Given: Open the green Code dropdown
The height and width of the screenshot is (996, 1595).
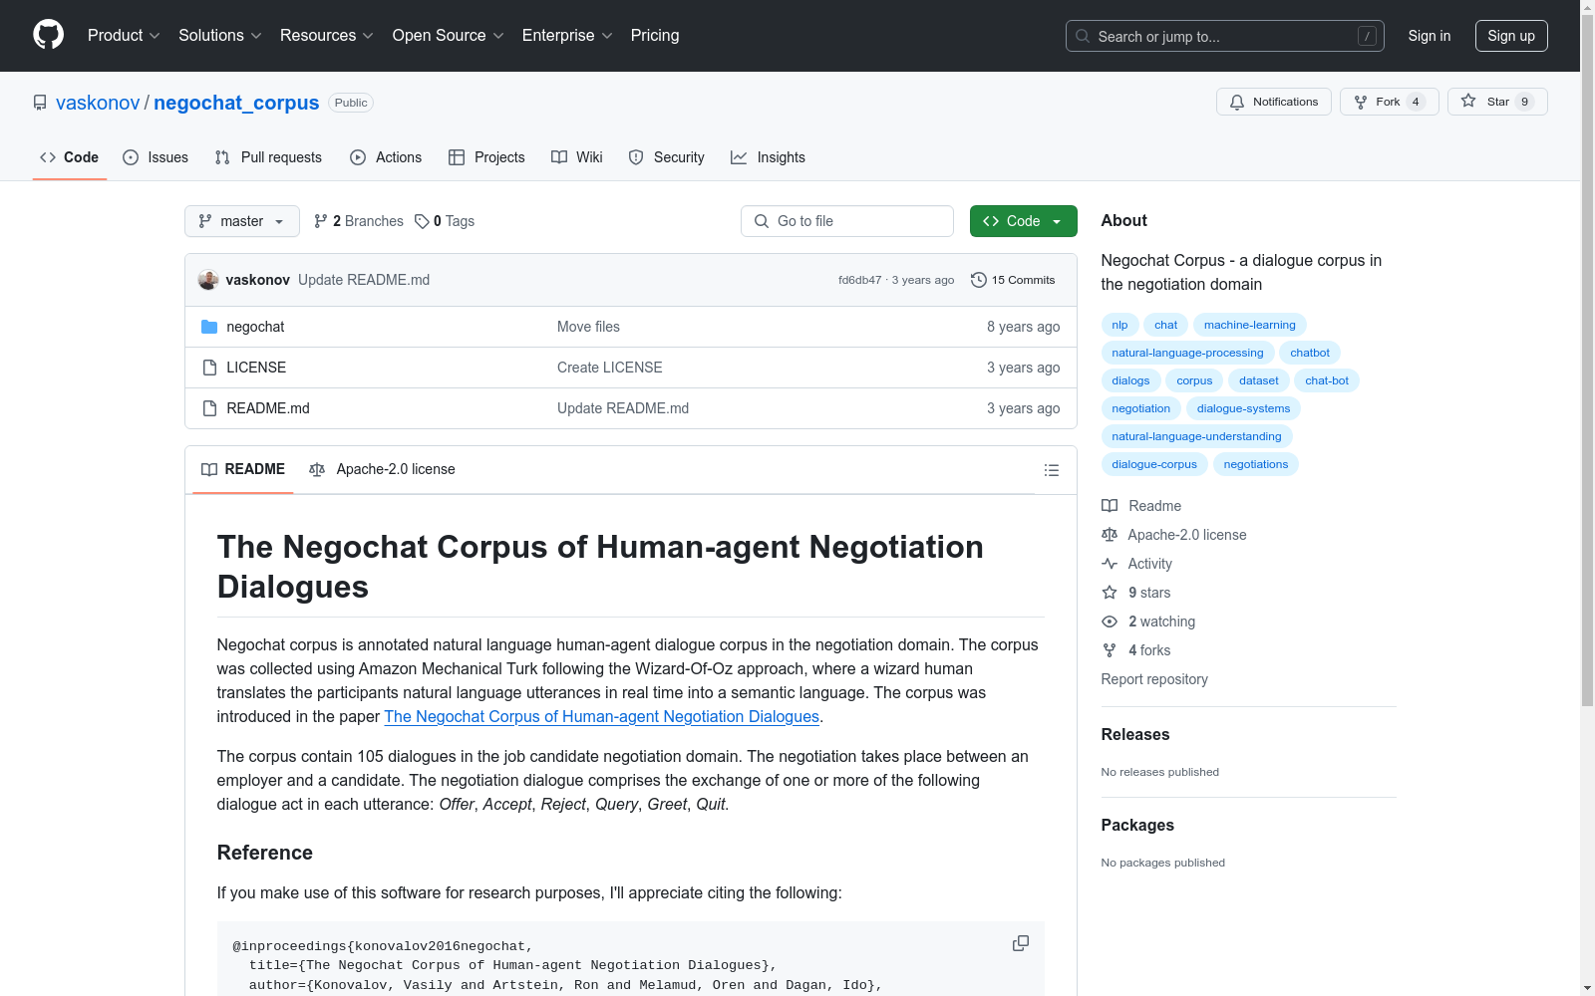Looking at the screenshot, I should pyautogui.click(x=1023, y=221).
